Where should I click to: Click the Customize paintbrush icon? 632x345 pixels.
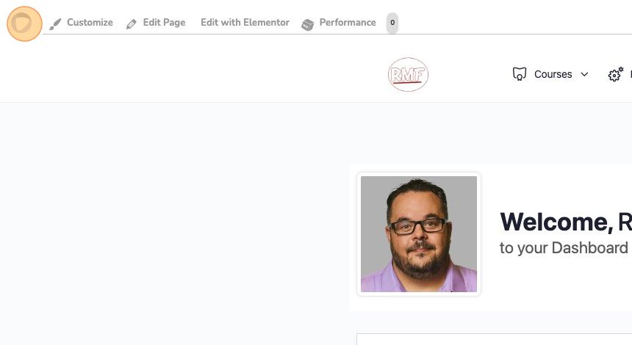tap(55, 24)
